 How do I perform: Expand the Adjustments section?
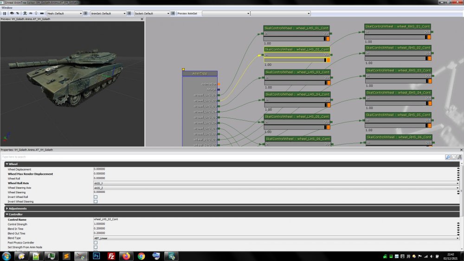[17, 209]
